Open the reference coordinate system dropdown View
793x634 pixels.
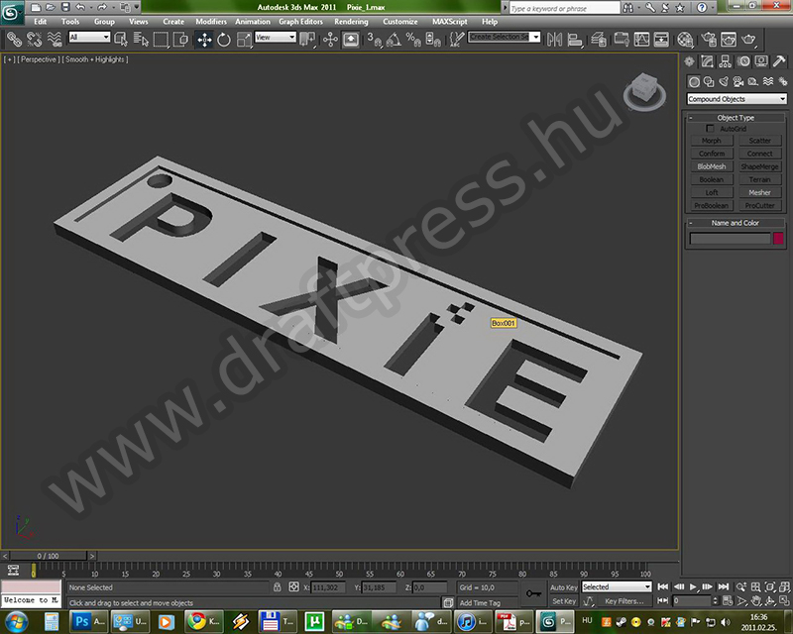pyautogui.click(x=276, y=37)
